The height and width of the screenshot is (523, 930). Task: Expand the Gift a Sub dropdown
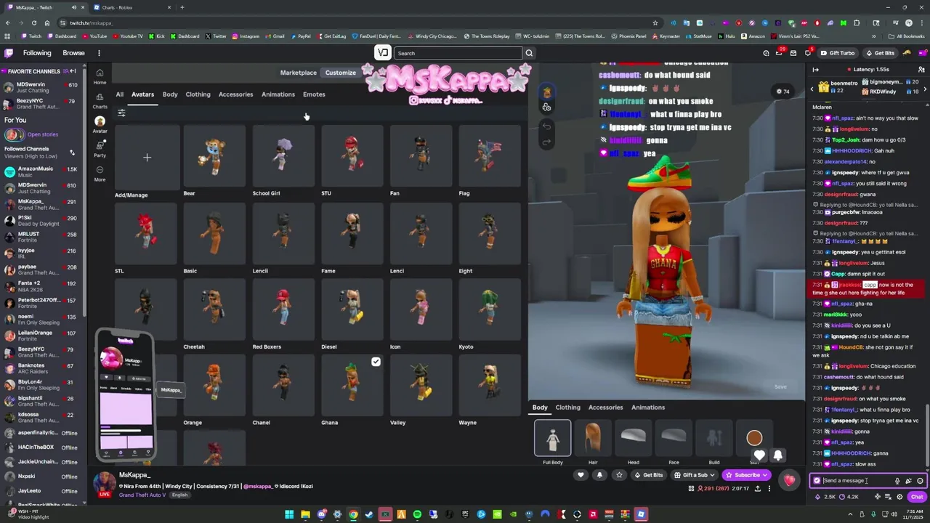(713, 475)
